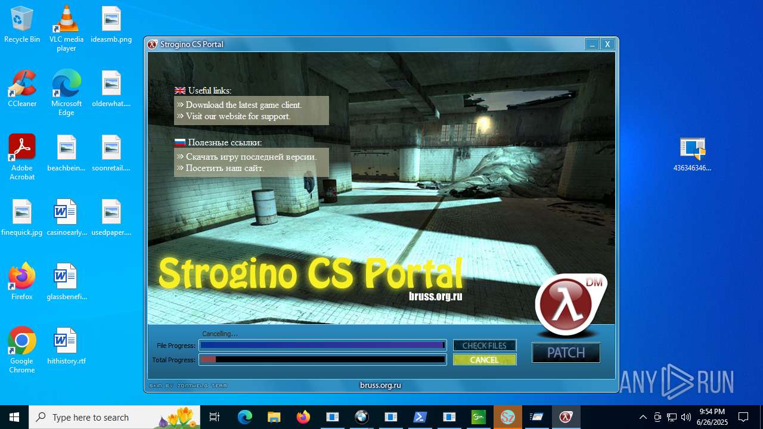Viewport: 763px width, 429px height.
Task: Click the Скачать игру последней версии link
Action: tap(251, 157)
